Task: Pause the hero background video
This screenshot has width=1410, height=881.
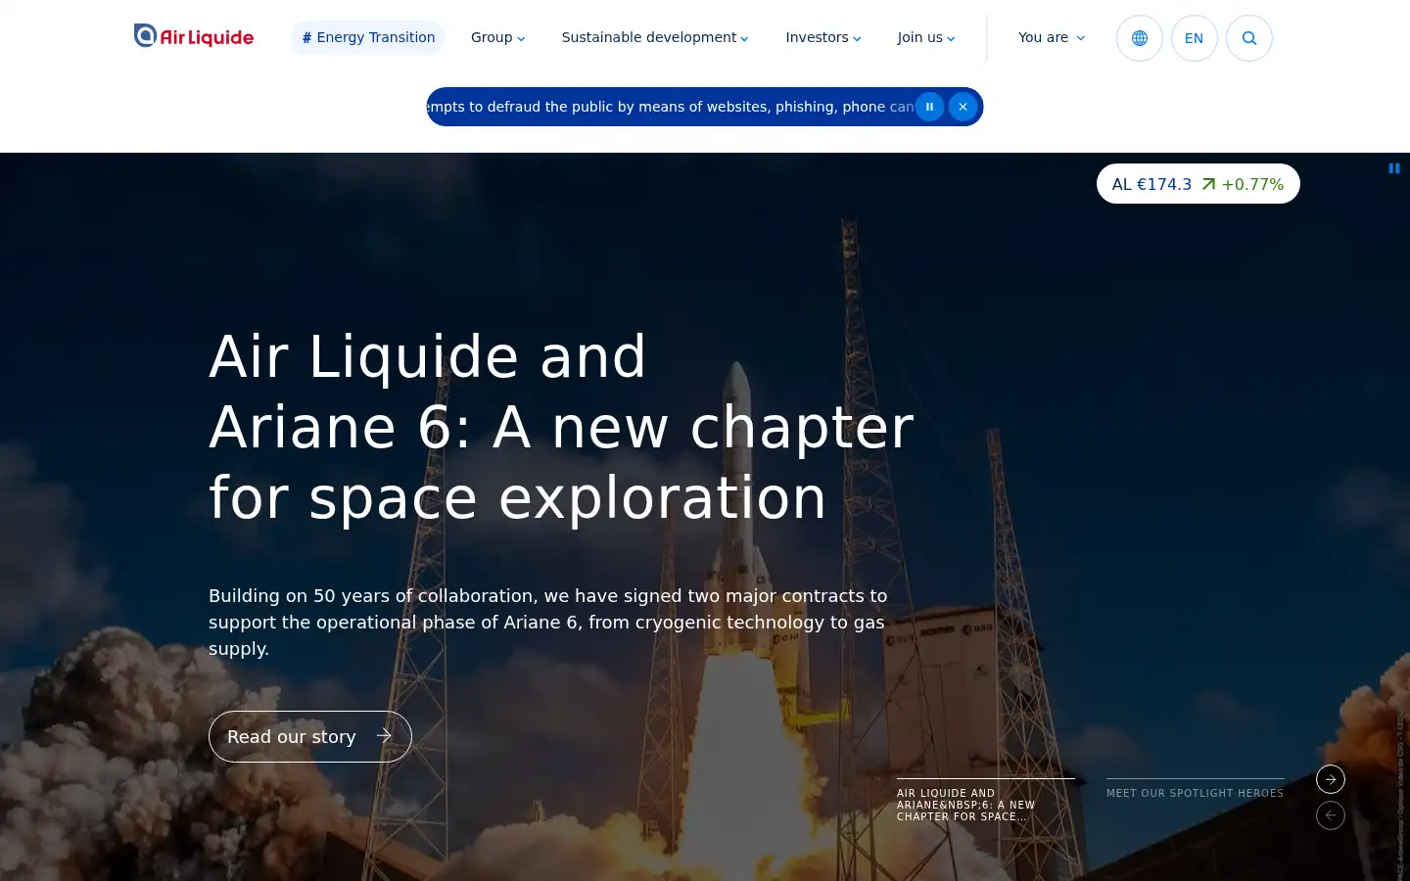Action: [x=1394, y=168]
